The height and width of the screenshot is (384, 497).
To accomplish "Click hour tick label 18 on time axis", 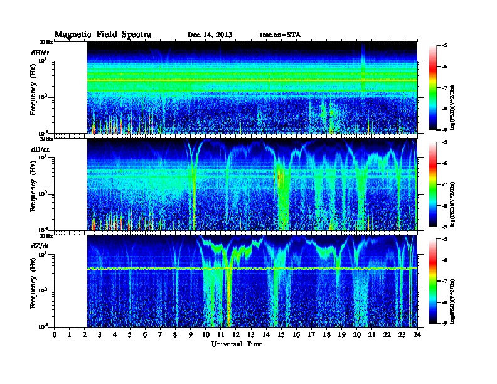I will (x=326, y=334).
